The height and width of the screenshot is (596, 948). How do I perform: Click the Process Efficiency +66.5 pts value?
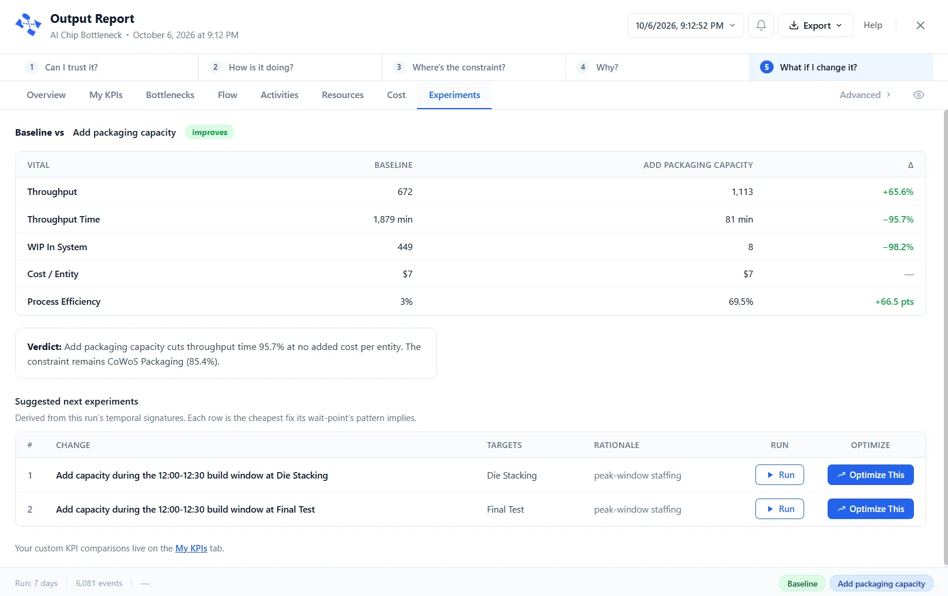894,302
